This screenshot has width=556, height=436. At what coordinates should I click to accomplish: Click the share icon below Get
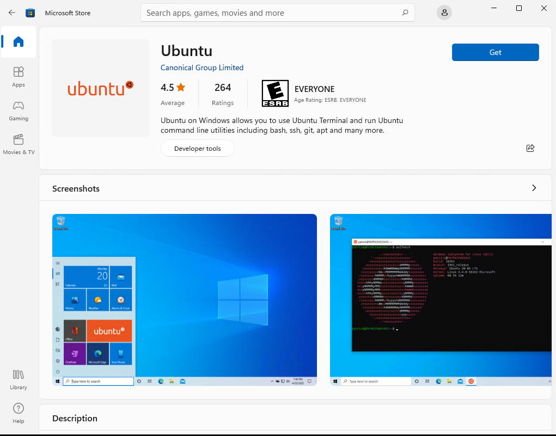click(x=530, y=148)
